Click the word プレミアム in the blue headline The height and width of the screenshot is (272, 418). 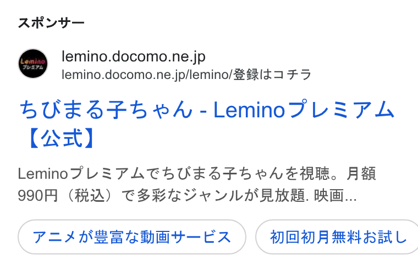pyautogui.click(x=341, y=109)
